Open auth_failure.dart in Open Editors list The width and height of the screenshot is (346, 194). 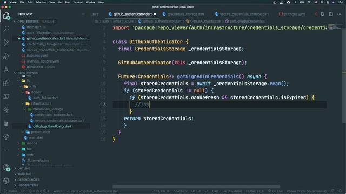click(x=39, y=33)
